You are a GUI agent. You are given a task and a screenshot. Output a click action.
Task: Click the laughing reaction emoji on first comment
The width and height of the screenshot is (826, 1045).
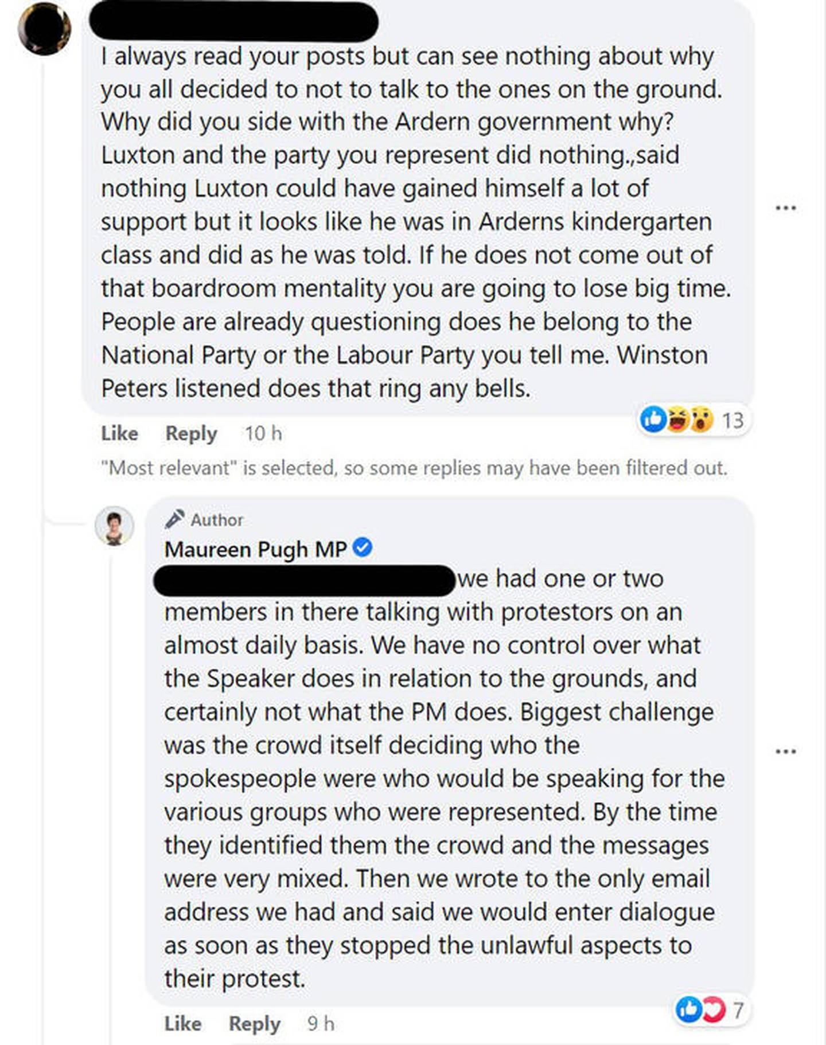click(x=677, y=420)
